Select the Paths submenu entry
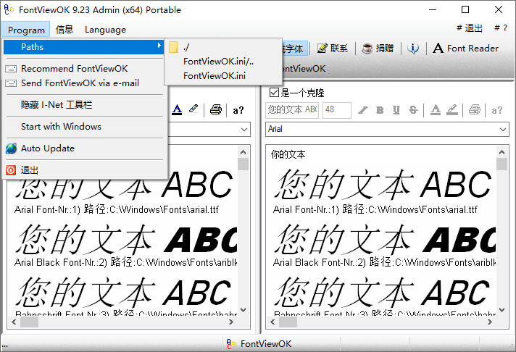This screenshot has width=516, height=352. pos(83,46)
